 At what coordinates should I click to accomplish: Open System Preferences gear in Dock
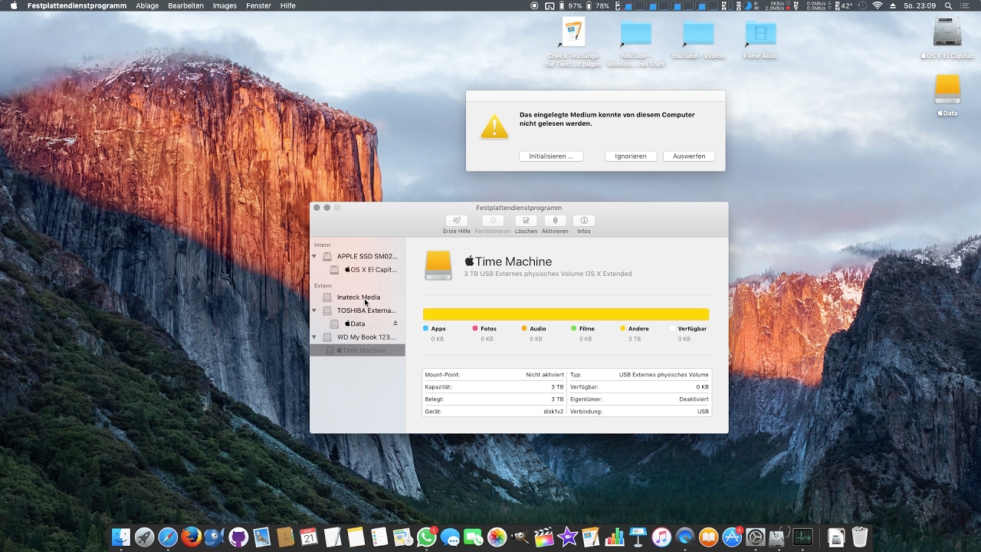point(756,537)
